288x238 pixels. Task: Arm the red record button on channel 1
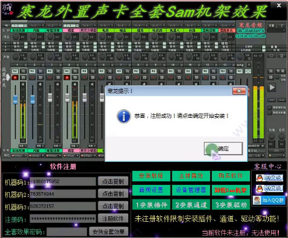(15, 77)
